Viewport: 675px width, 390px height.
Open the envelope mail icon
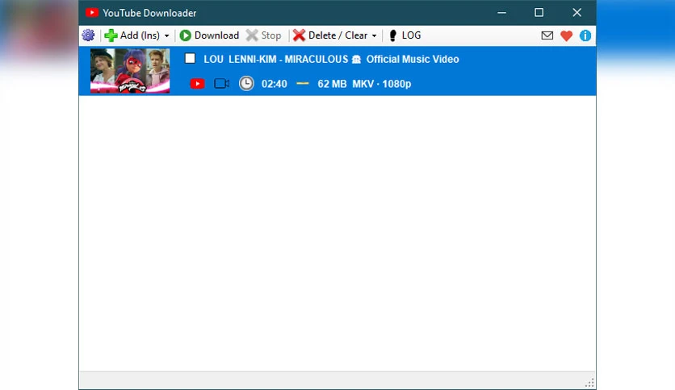tap(547, 35)
